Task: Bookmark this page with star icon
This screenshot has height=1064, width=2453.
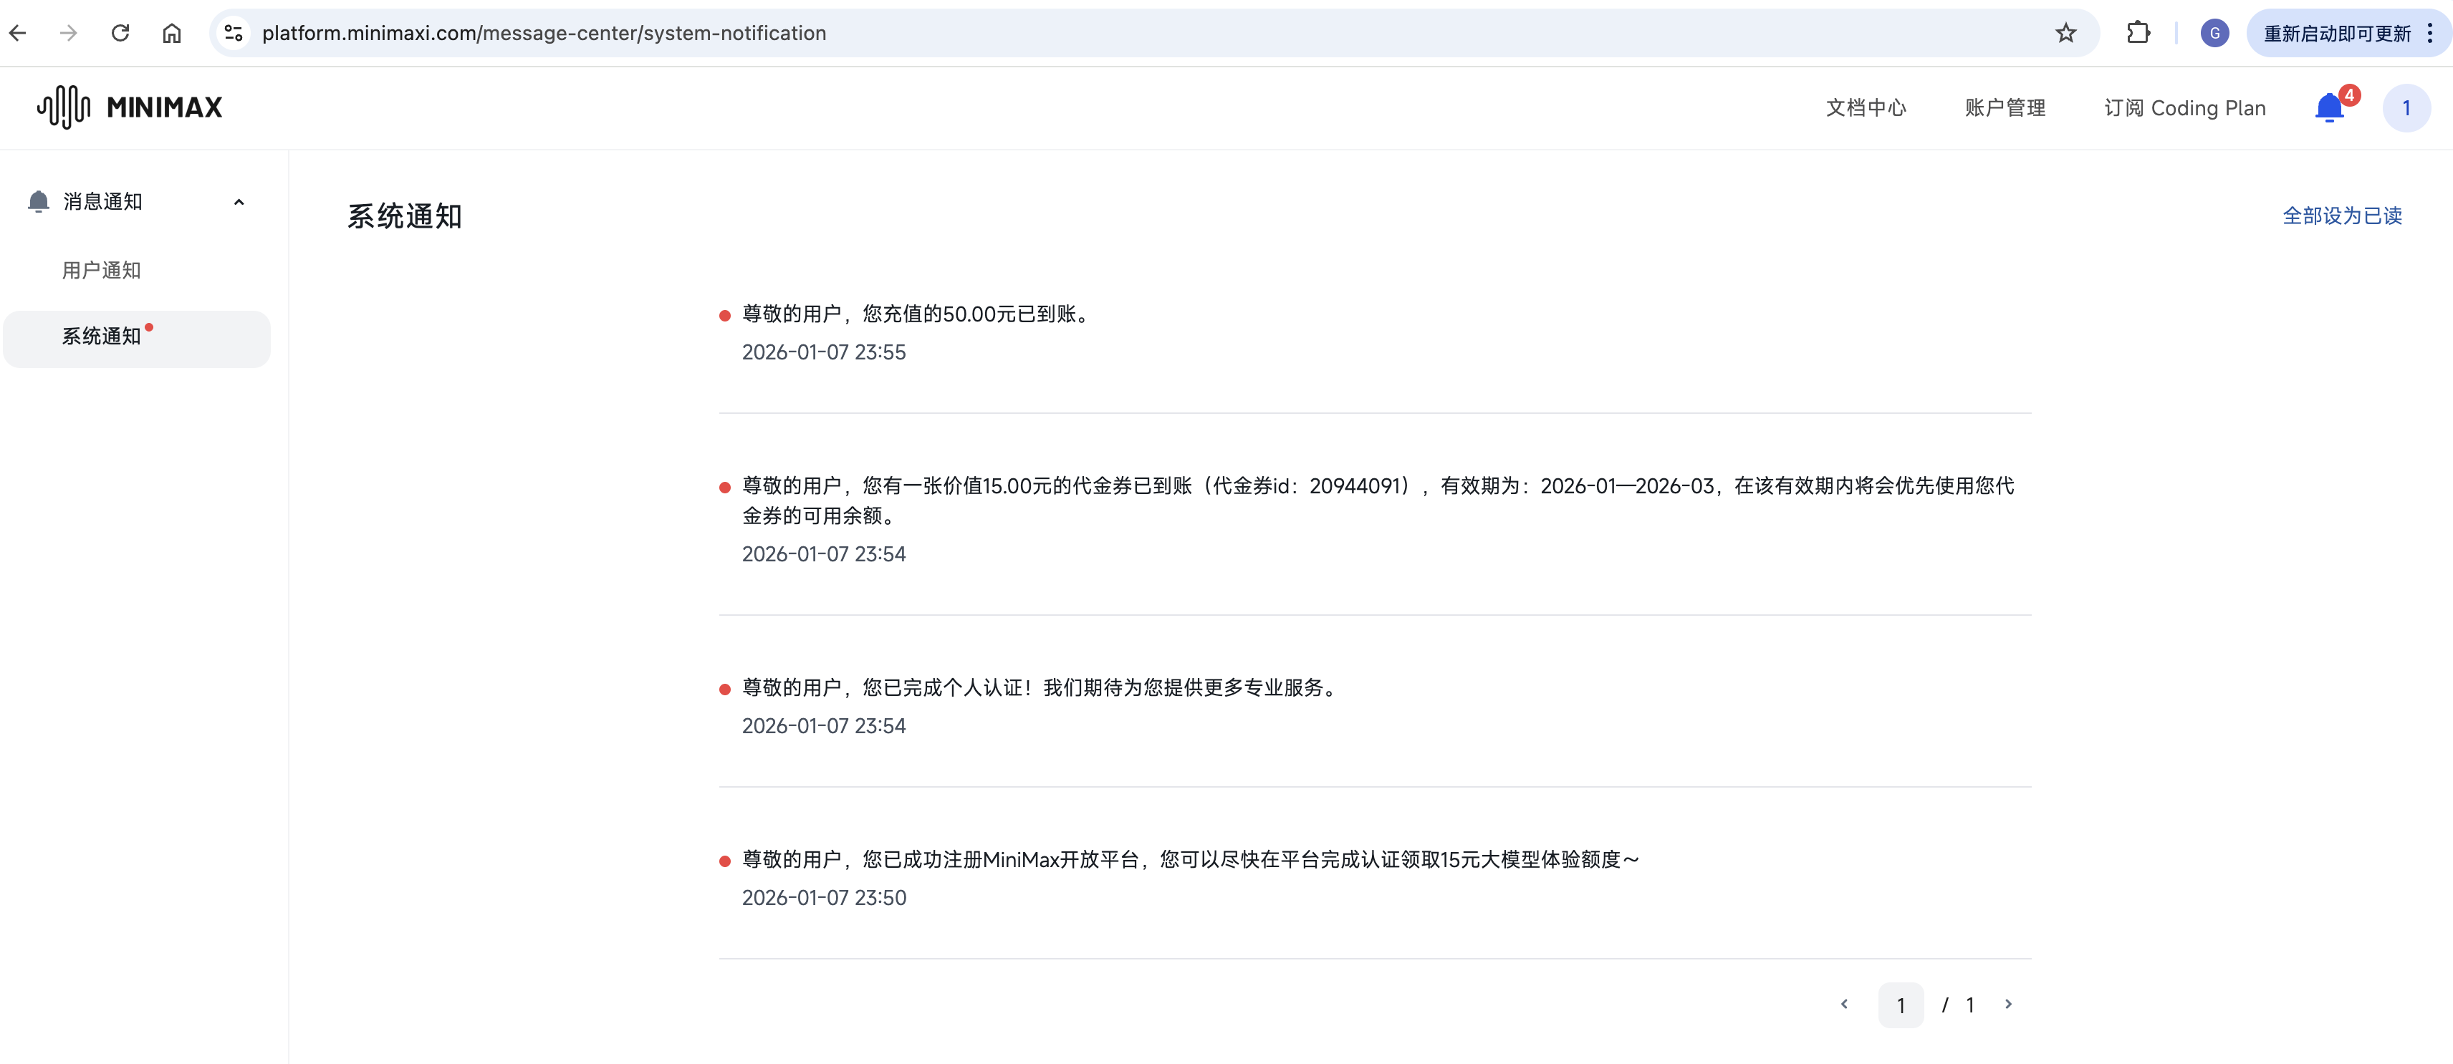Action: click(2065, 34)
